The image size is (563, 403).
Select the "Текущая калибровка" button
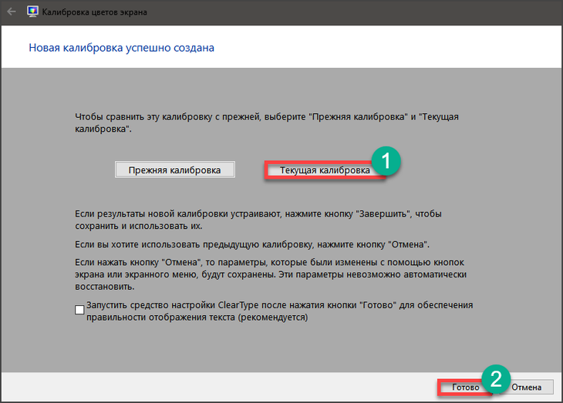click(x=324, y=170)
